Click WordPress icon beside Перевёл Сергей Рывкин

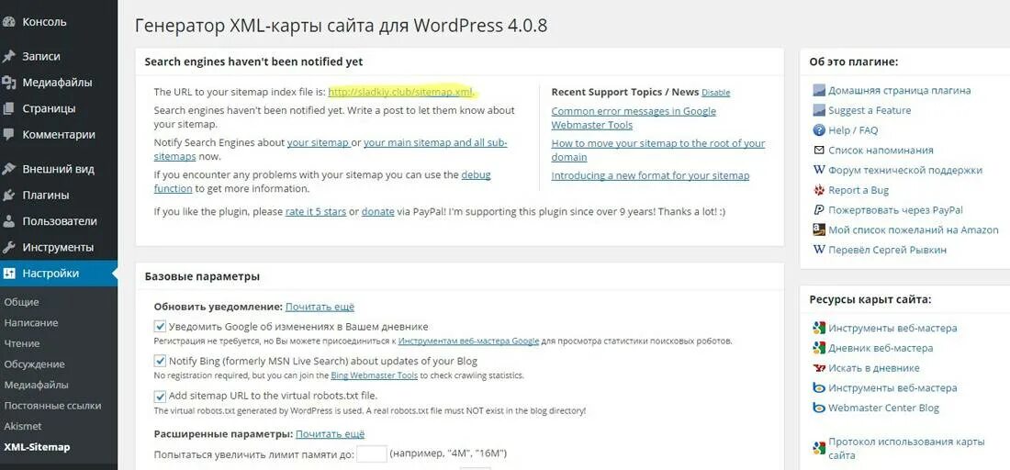point(819,250)
